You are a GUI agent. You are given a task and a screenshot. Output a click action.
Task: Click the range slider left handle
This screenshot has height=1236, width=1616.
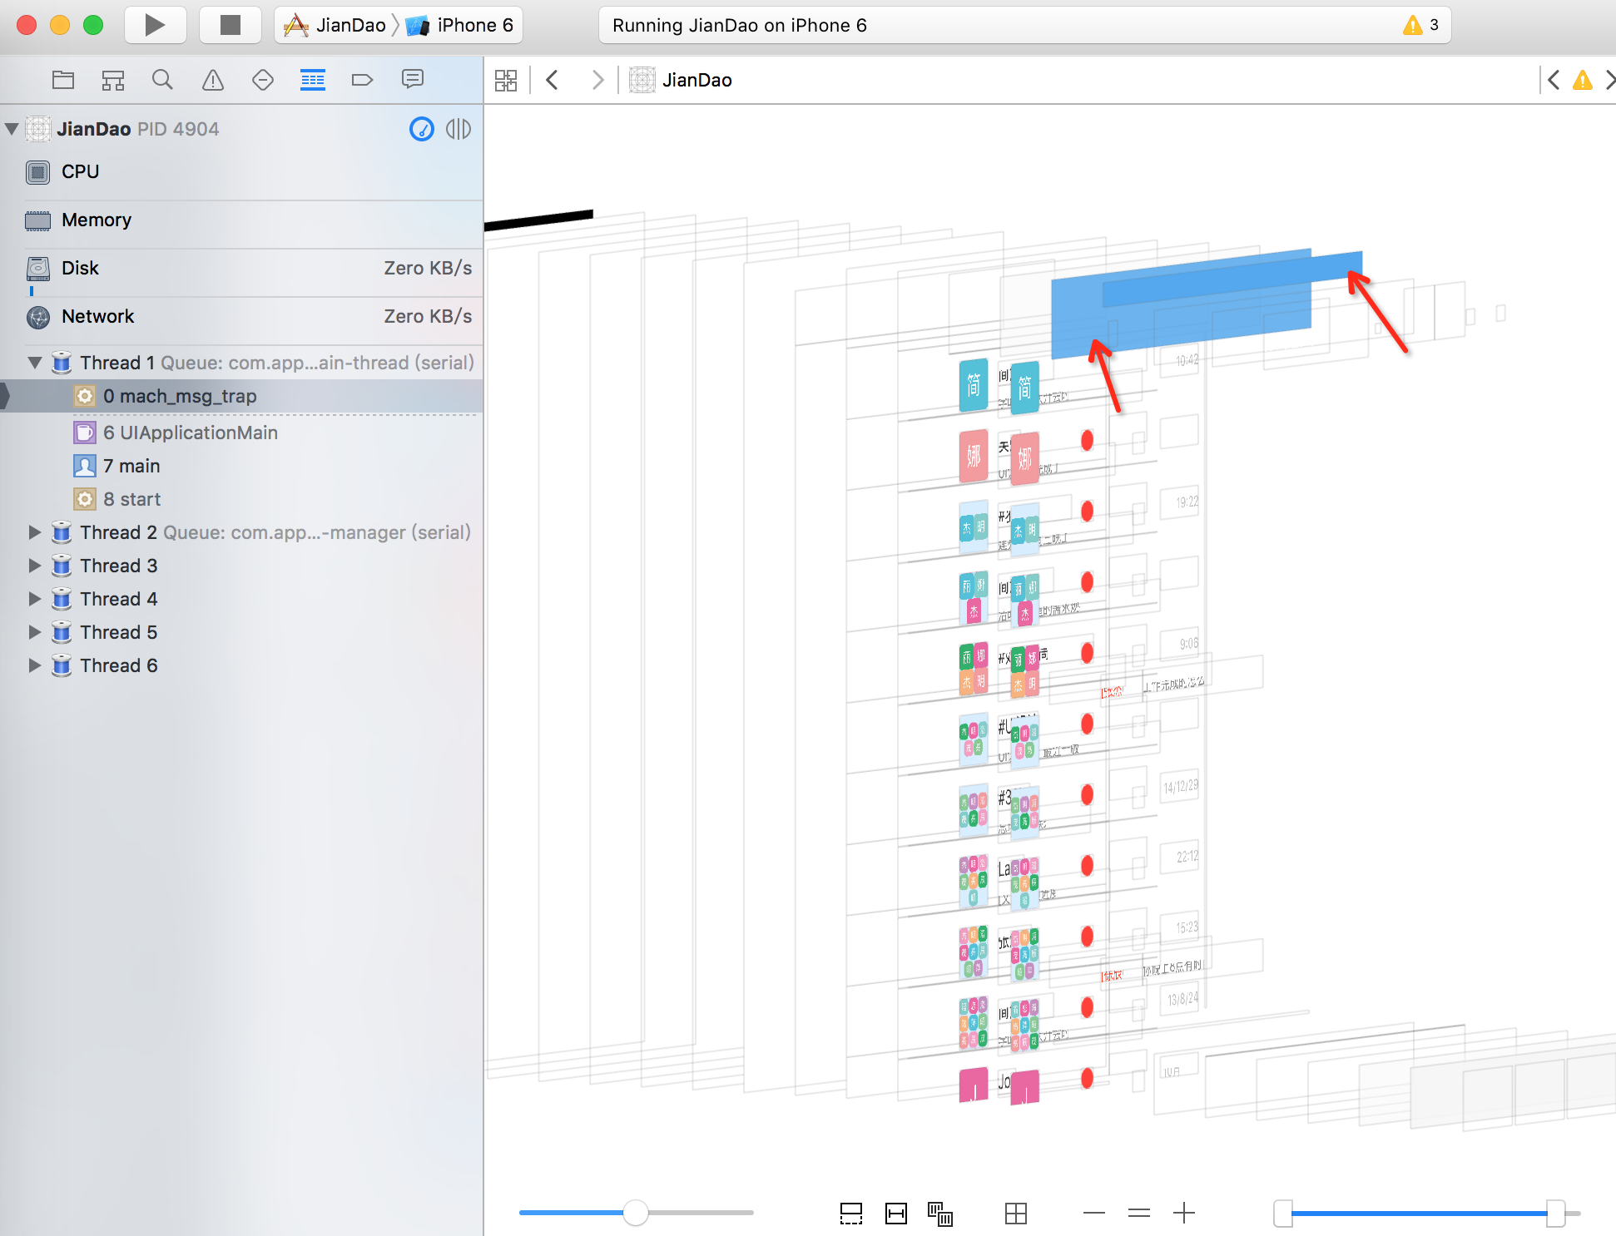1283,1214
